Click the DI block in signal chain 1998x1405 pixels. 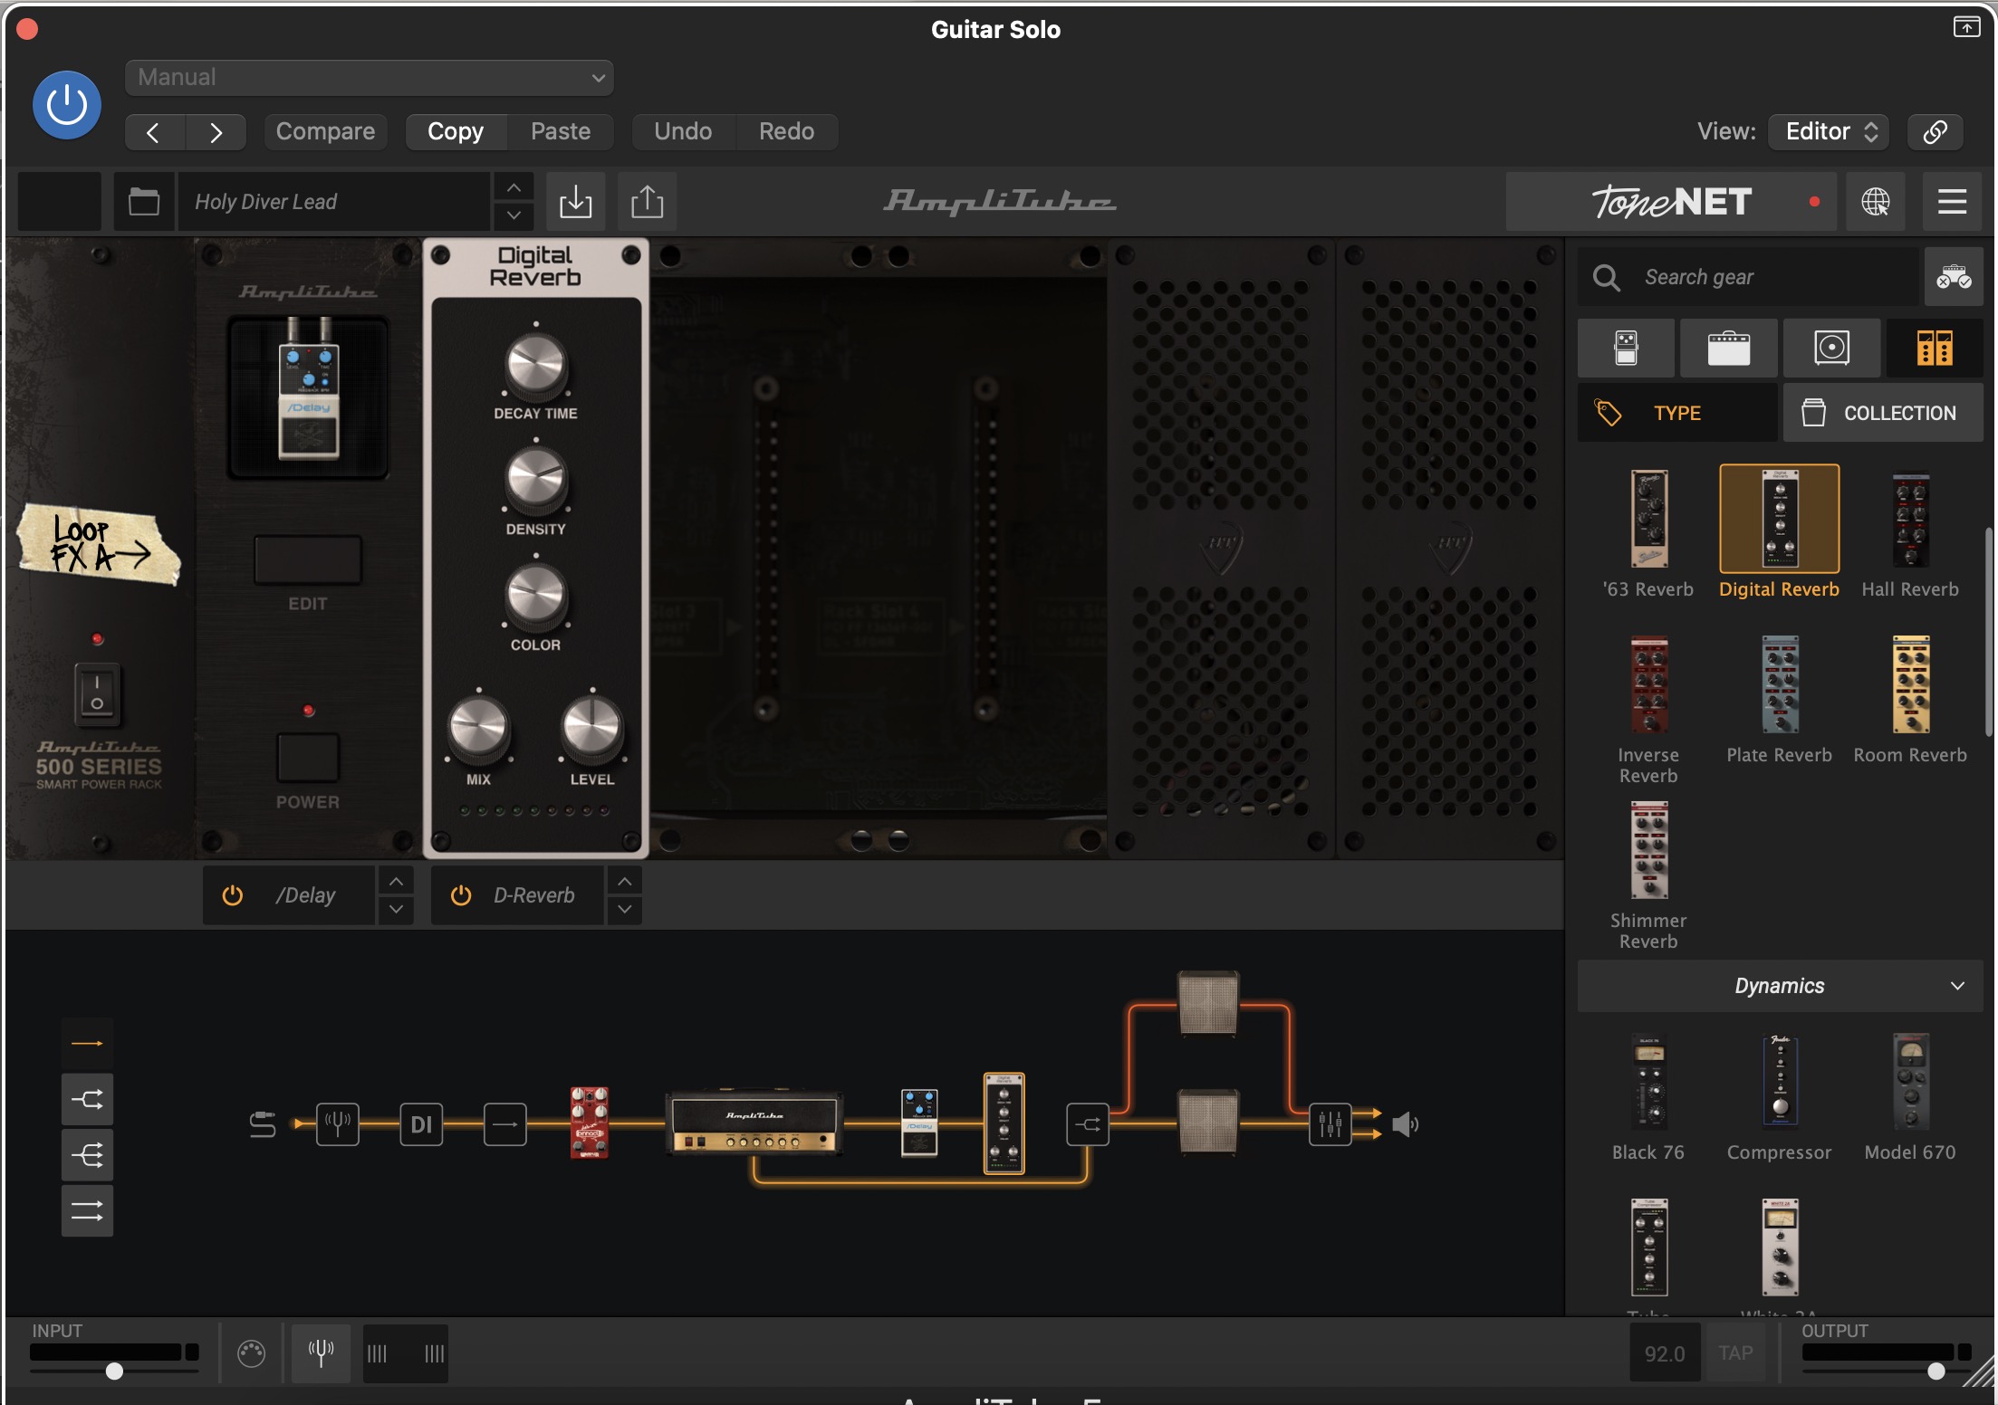421,1124
